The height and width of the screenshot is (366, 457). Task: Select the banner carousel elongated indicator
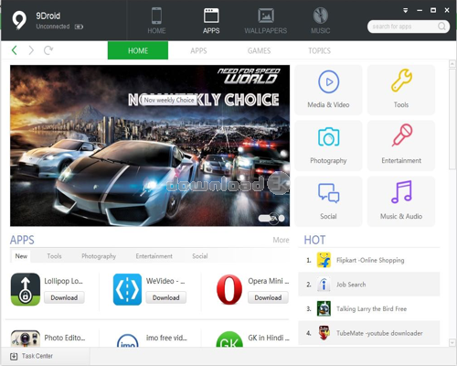(265, 218)
